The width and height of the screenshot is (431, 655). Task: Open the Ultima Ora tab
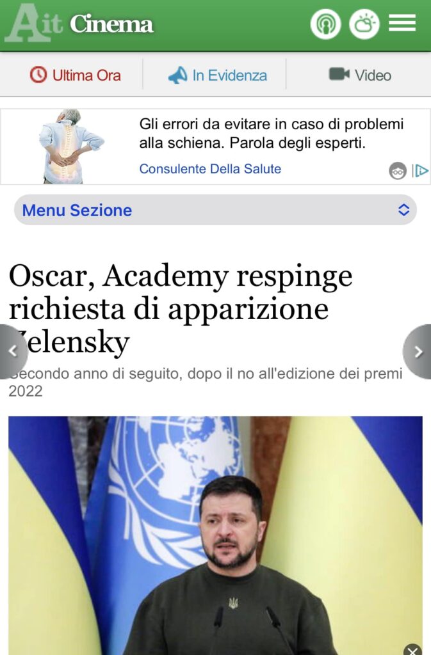click(75, 75)
